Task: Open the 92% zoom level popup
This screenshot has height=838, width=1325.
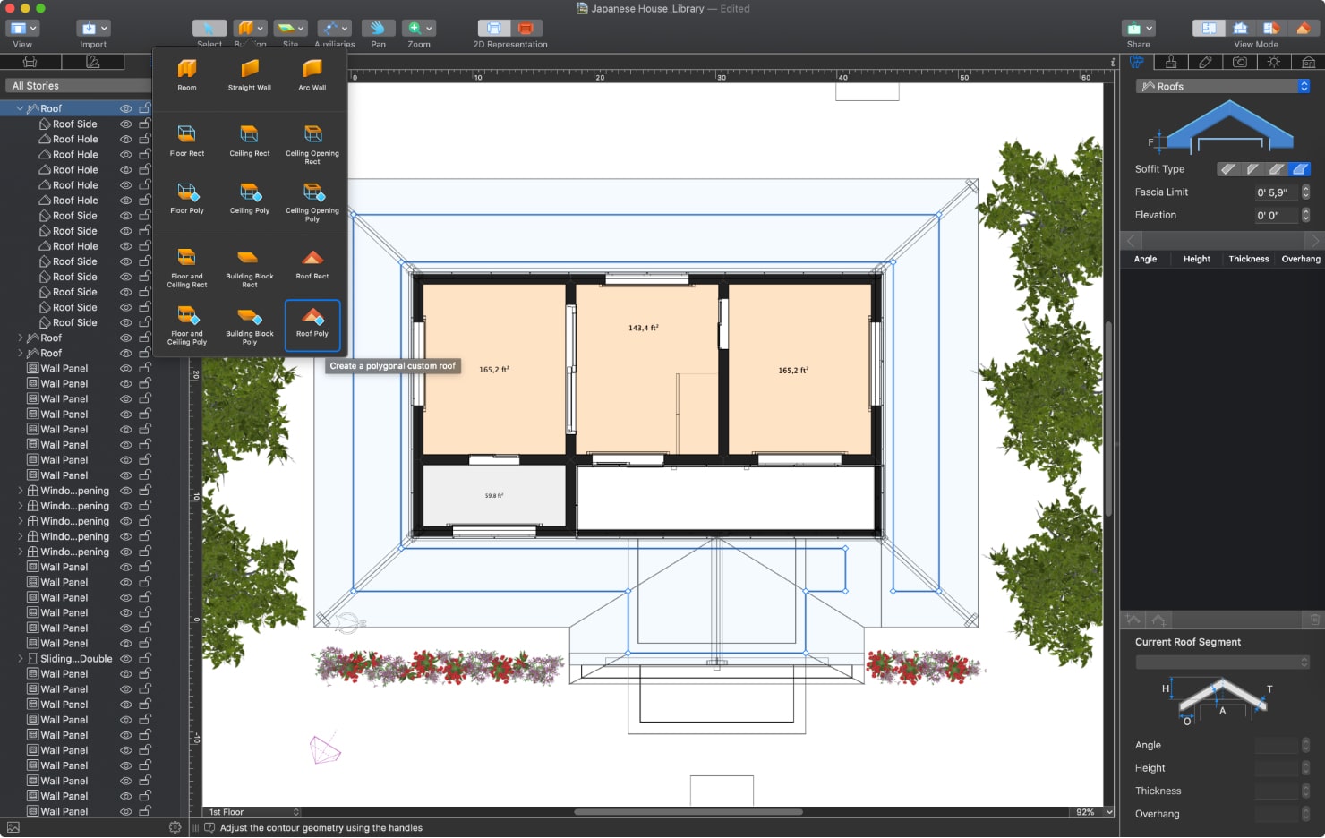Action: 1091,812
